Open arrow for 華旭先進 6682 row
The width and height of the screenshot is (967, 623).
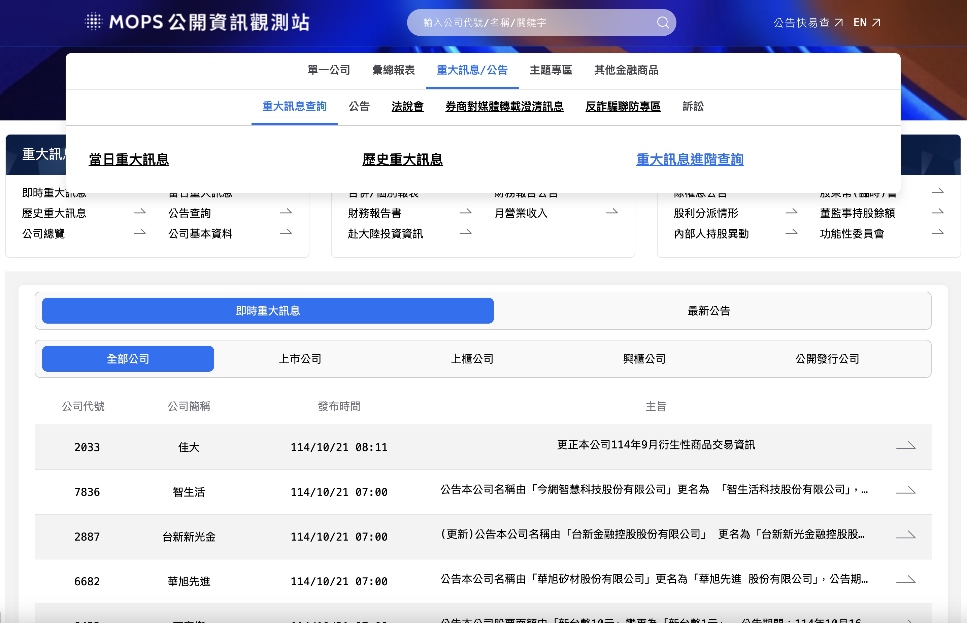(x=905, y=580)
